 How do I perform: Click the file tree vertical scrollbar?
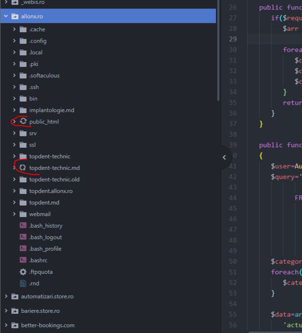point(218,50)
